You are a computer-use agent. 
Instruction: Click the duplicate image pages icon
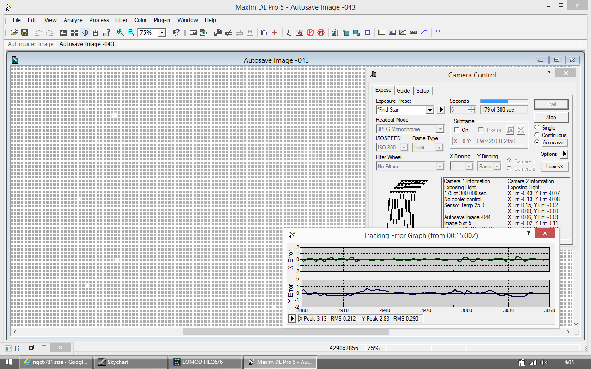coord(264,32)
